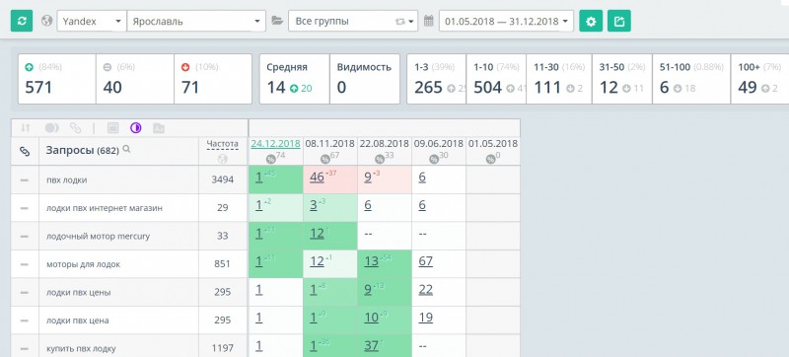Click query лодки пвх цены
Image resolution: width=789 pixels, height=357 pixels.
78,293
